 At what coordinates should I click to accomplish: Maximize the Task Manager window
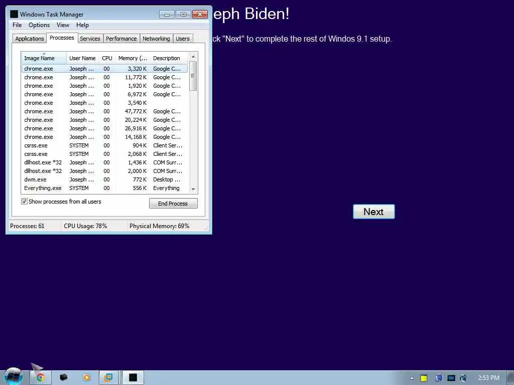183,14
